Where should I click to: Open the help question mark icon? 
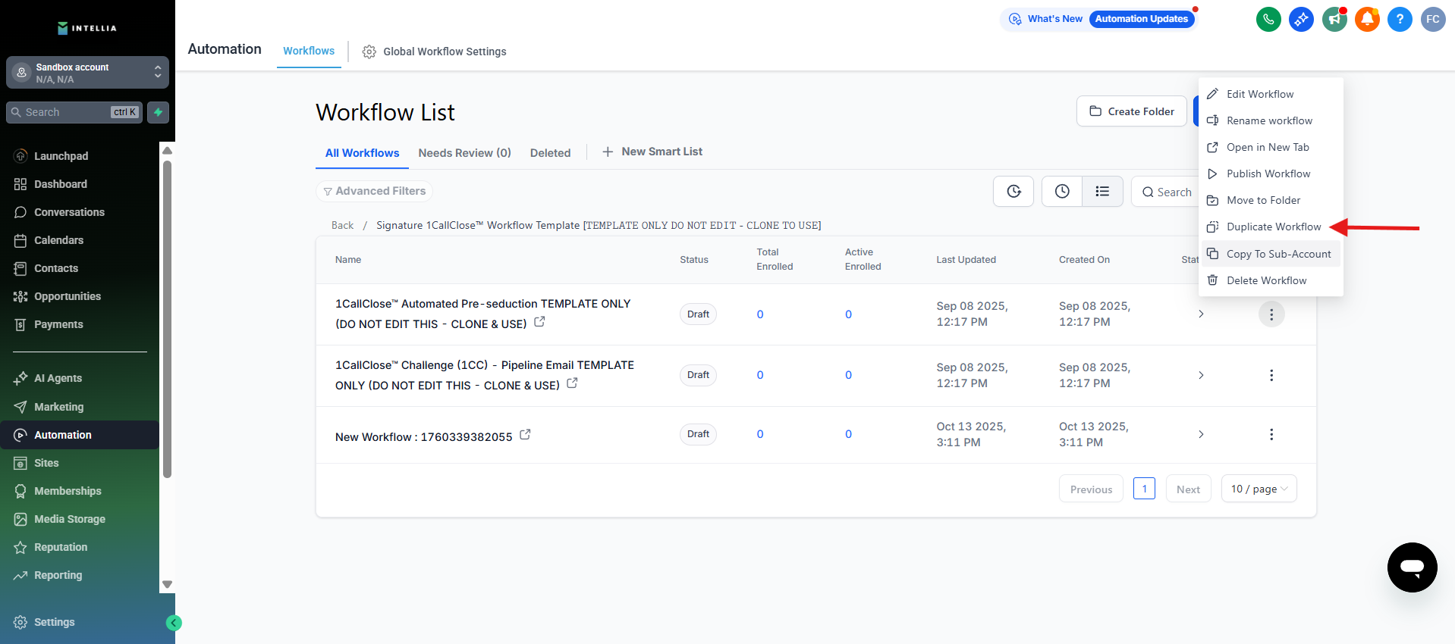coord(1400,19)
